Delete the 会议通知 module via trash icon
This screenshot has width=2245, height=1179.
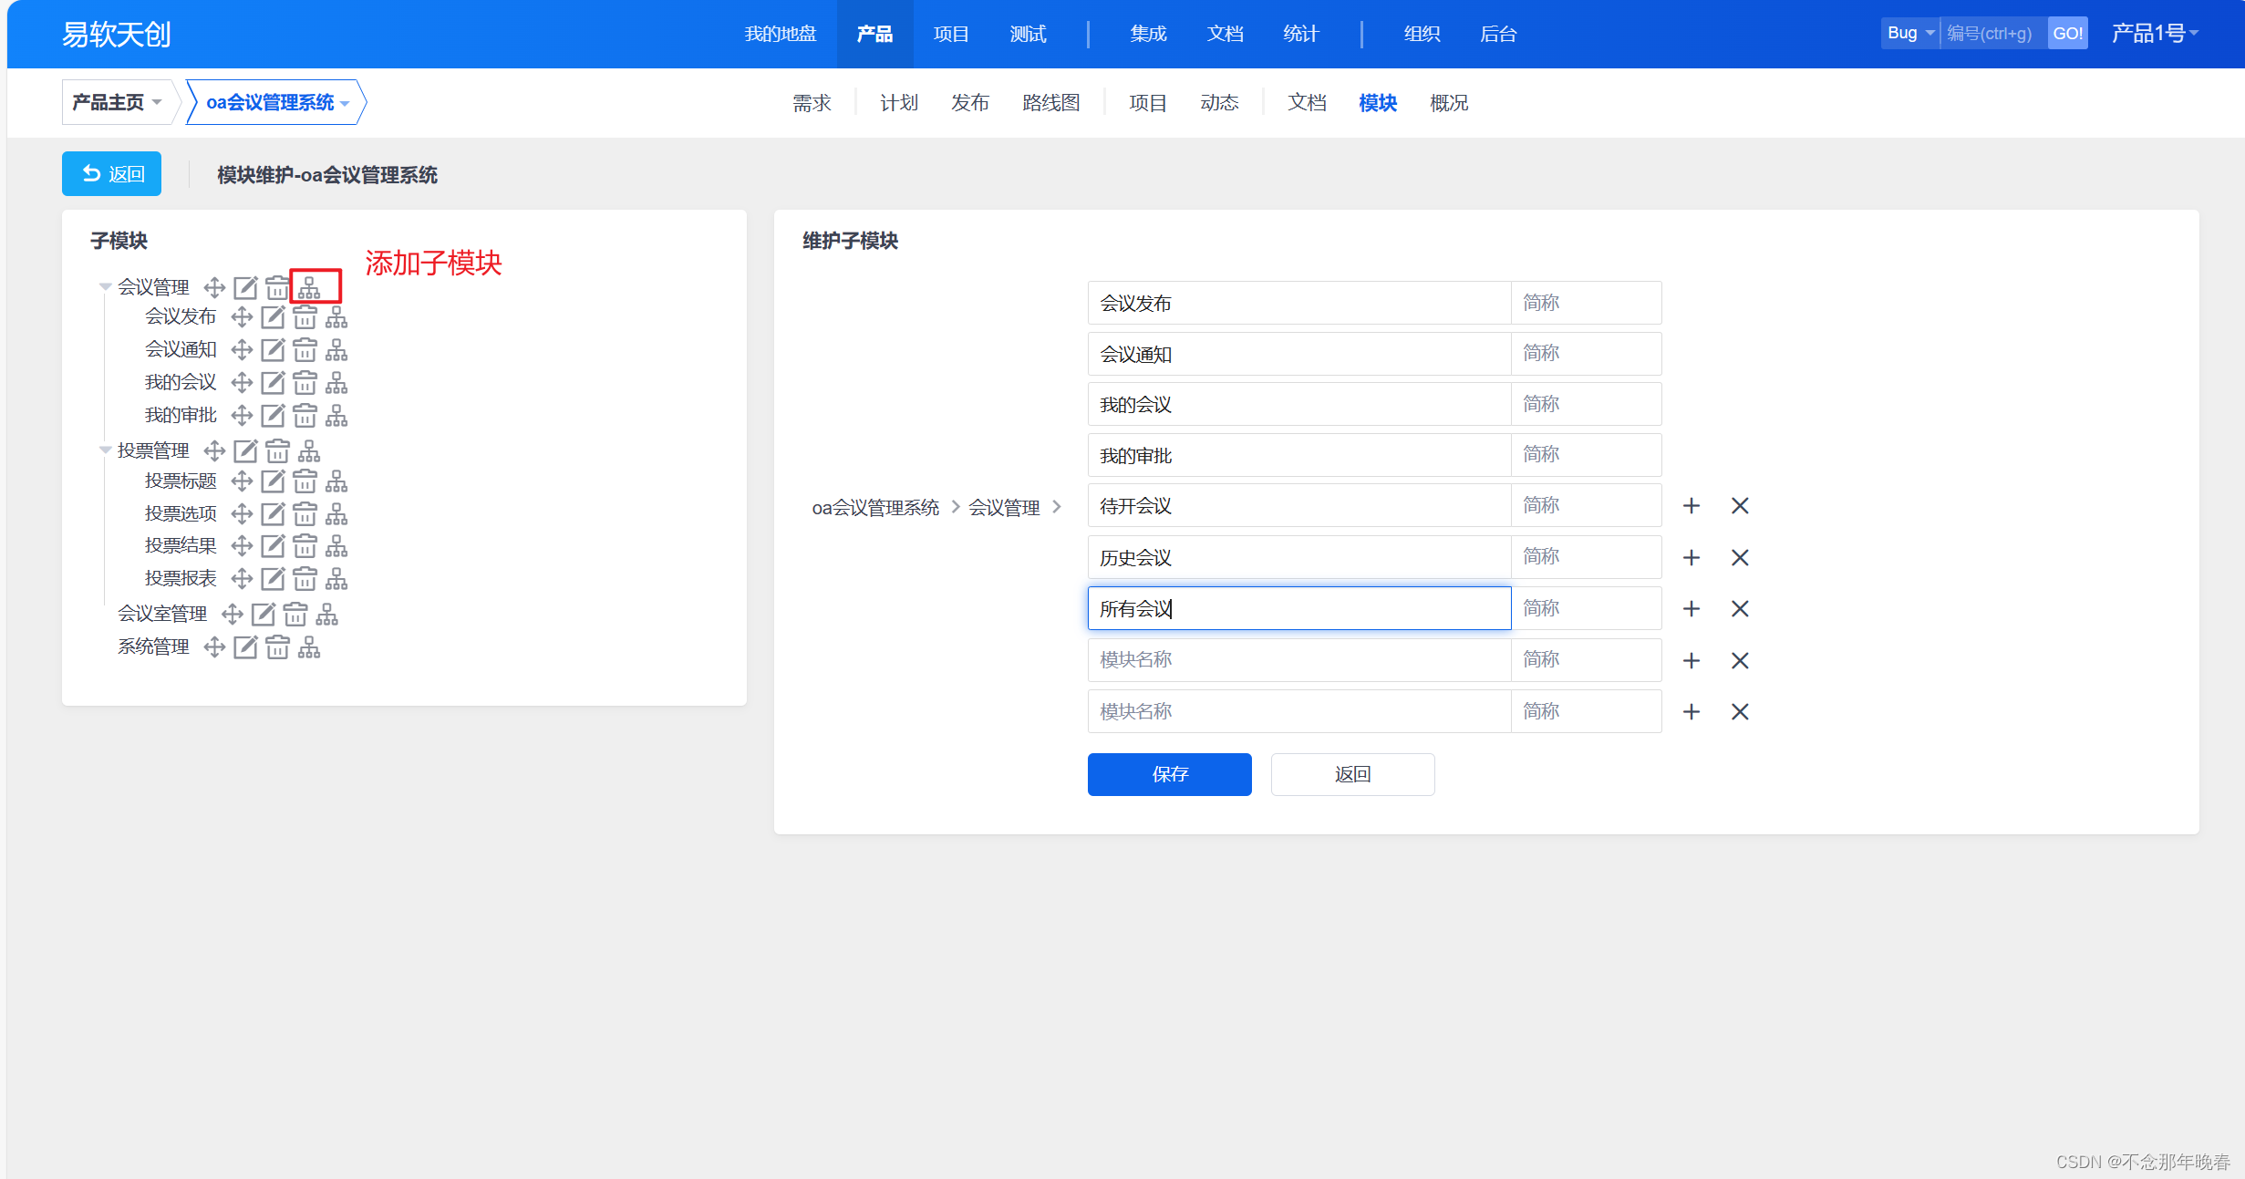tap(305, 350)
